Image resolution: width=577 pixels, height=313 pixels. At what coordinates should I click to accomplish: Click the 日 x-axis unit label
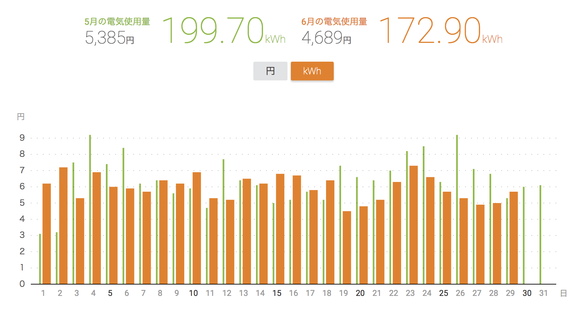click(x=564, y=294)
